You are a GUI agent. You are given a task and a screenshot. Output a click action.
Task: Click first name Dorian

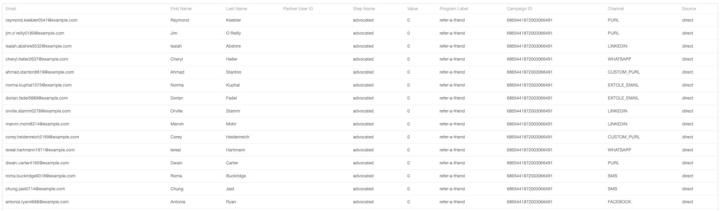tap(177, 98)
